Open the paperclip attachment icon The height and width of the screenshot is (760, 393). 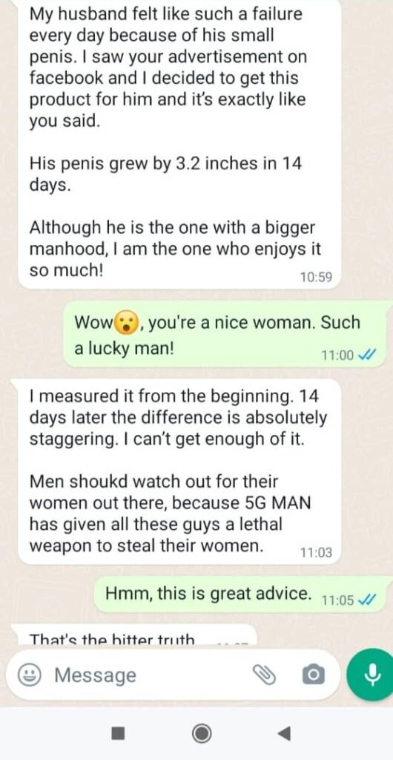tap(264, 674)
